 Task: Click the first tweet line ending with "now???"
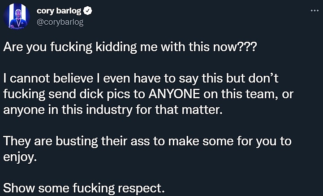130,48
